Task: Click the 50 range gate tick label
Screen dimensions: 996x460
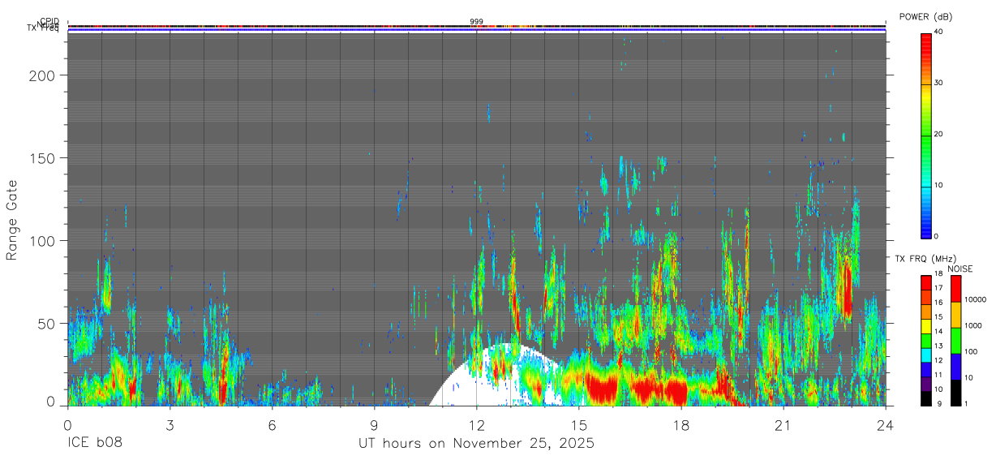Action: pos(47,324)
